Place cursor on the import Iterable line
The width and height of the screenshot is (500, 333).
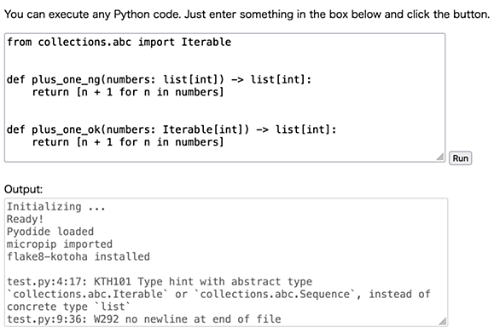tap(119, 42)
